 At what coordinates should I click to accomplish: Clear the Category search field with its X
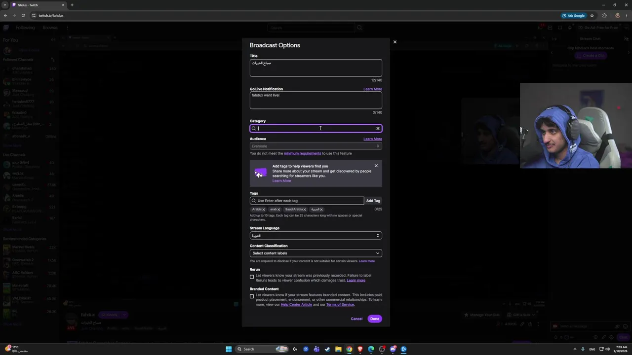(x=378, y=129)
